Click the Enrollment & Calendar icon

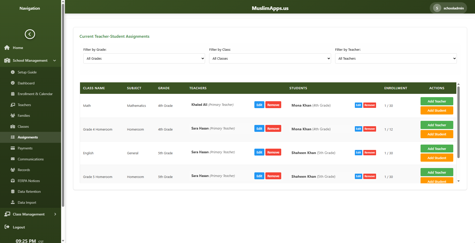pos(13,94)
